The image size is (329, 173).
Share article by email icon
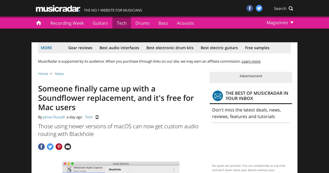pos(68,147)
